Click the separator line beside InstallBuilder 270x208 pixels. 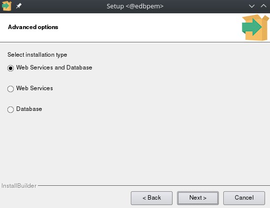[154, 186]
